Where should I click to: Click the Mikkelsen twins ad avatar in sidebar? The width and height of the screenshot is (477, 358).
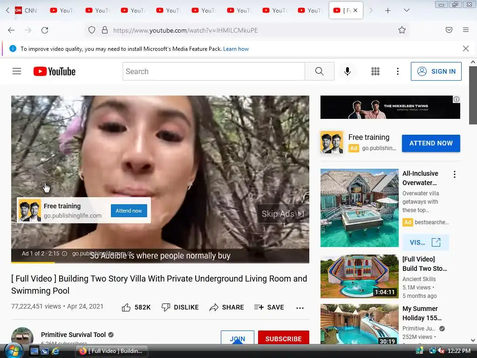click(332, 143)
